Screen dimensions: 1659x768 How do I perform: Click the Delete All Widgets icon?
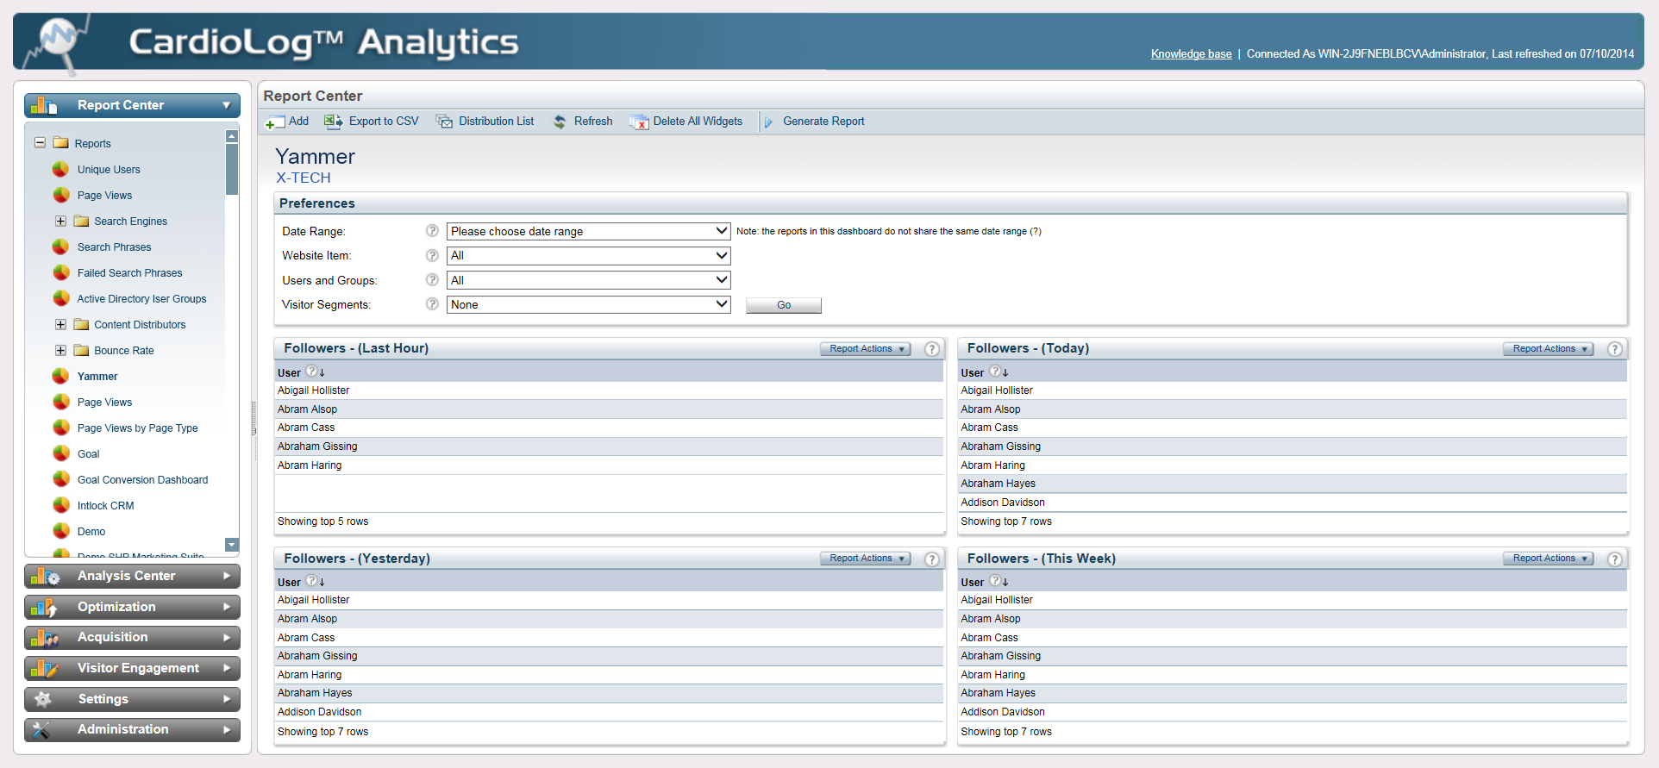639,122
